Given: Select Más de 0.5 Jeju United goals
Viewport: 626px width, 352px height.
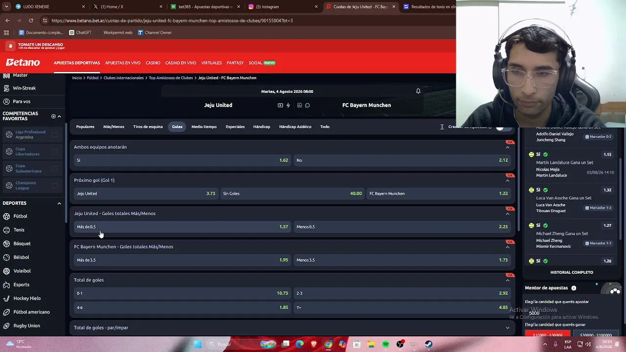Looking at the screenshot, I should [182, 227].
